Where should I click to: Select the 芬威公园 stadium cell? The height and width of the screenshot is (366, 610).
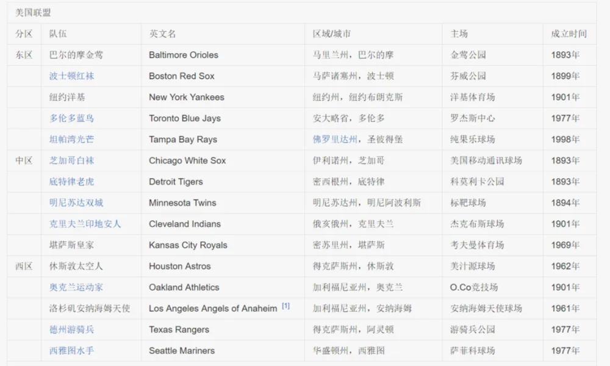pyautogui.click(x=468, y=76)
